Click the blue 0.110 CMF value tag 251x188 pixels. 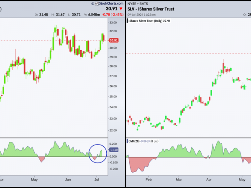tap(113, 150)
